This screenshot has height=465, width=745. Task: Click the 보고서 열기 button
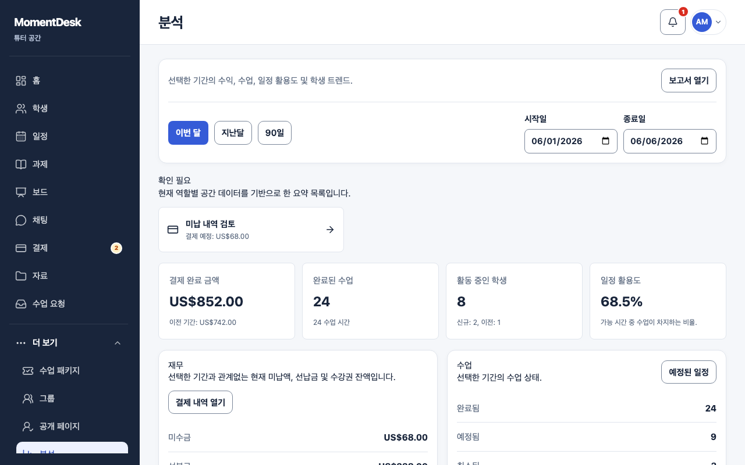tap(689, 81)
